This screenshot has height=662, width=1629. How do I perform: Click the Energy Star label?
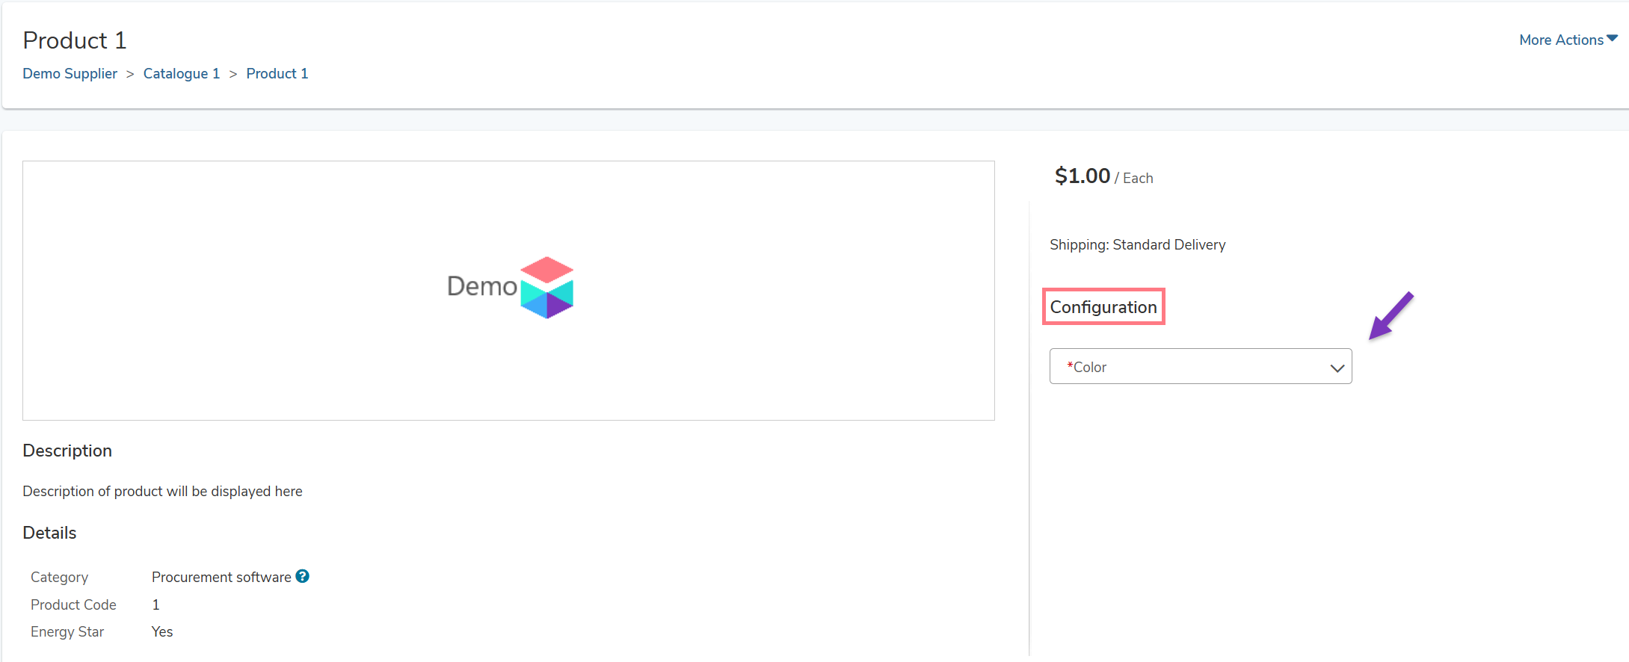67,631
